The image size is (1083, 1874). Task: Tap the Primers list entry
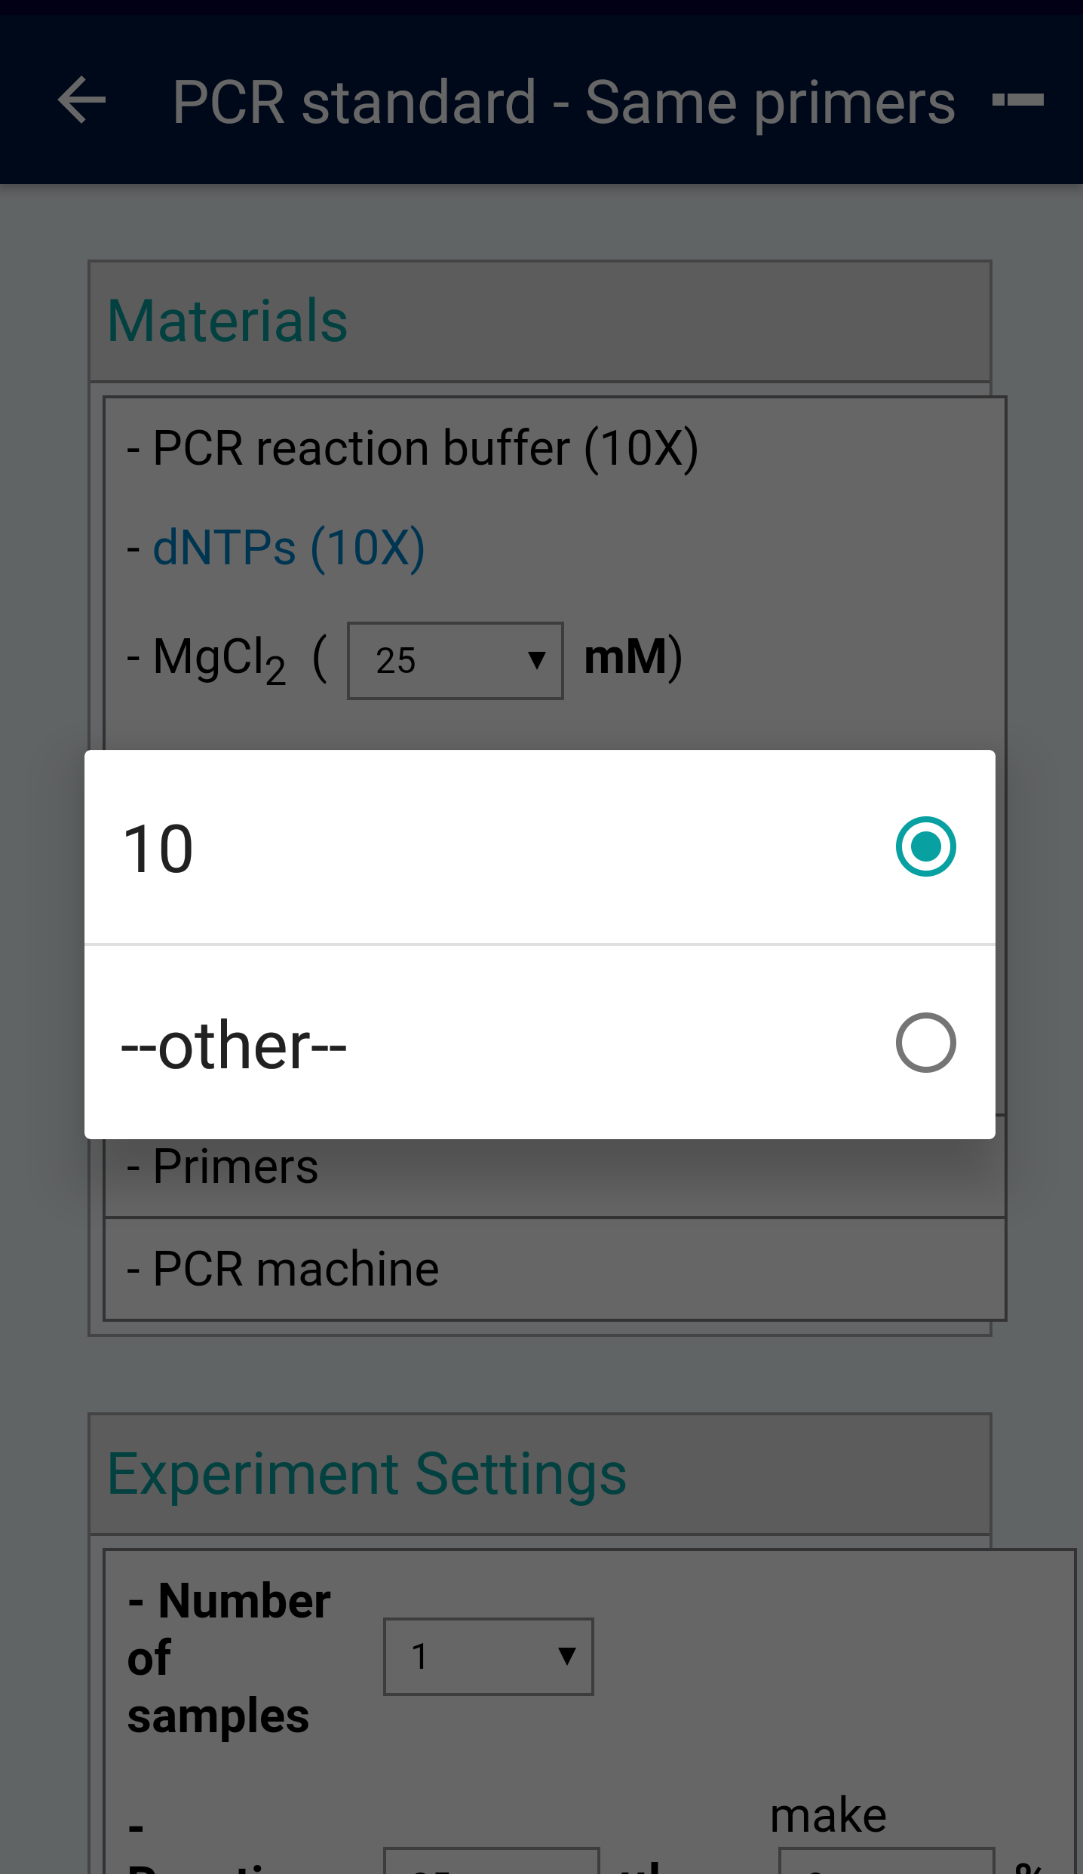(235, 1167)
